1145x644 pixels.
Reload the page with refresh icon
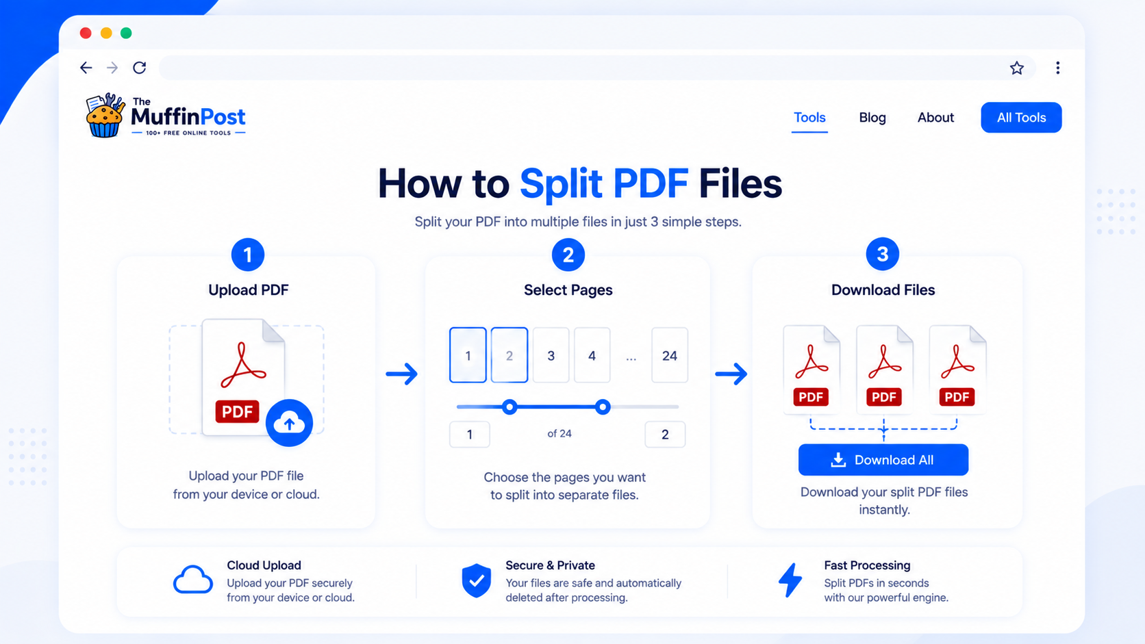pos(140,68)
